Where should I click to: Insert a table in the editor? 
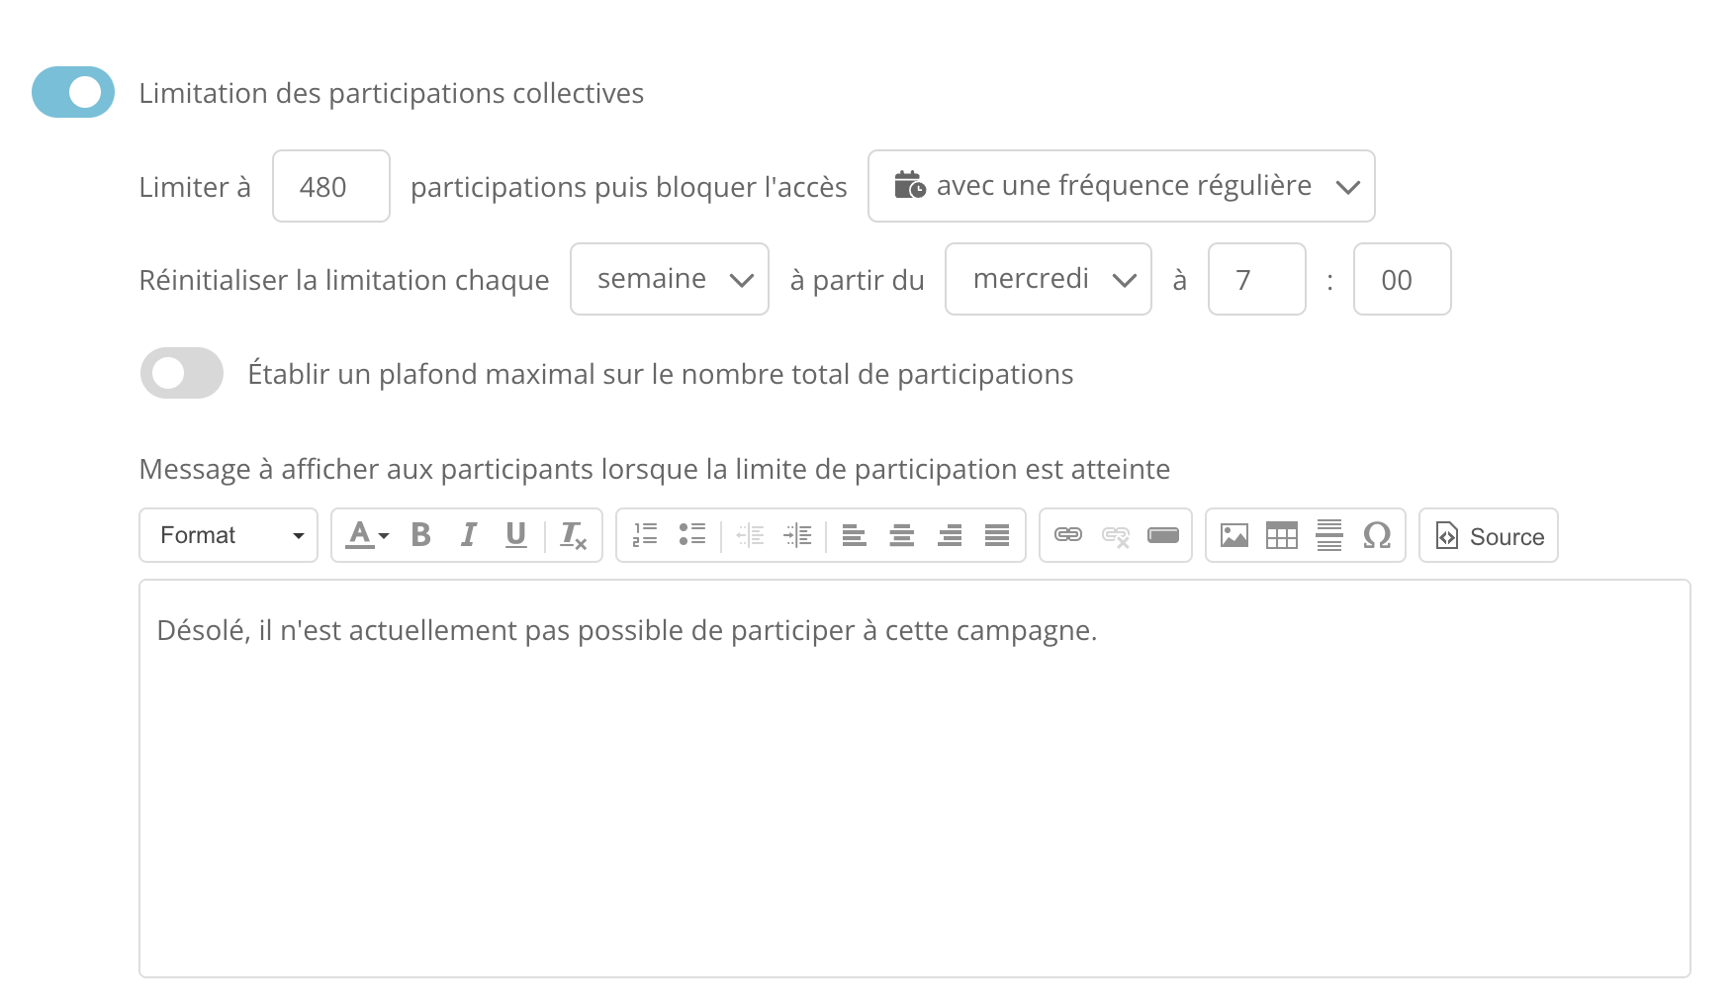click(1282, 535)
